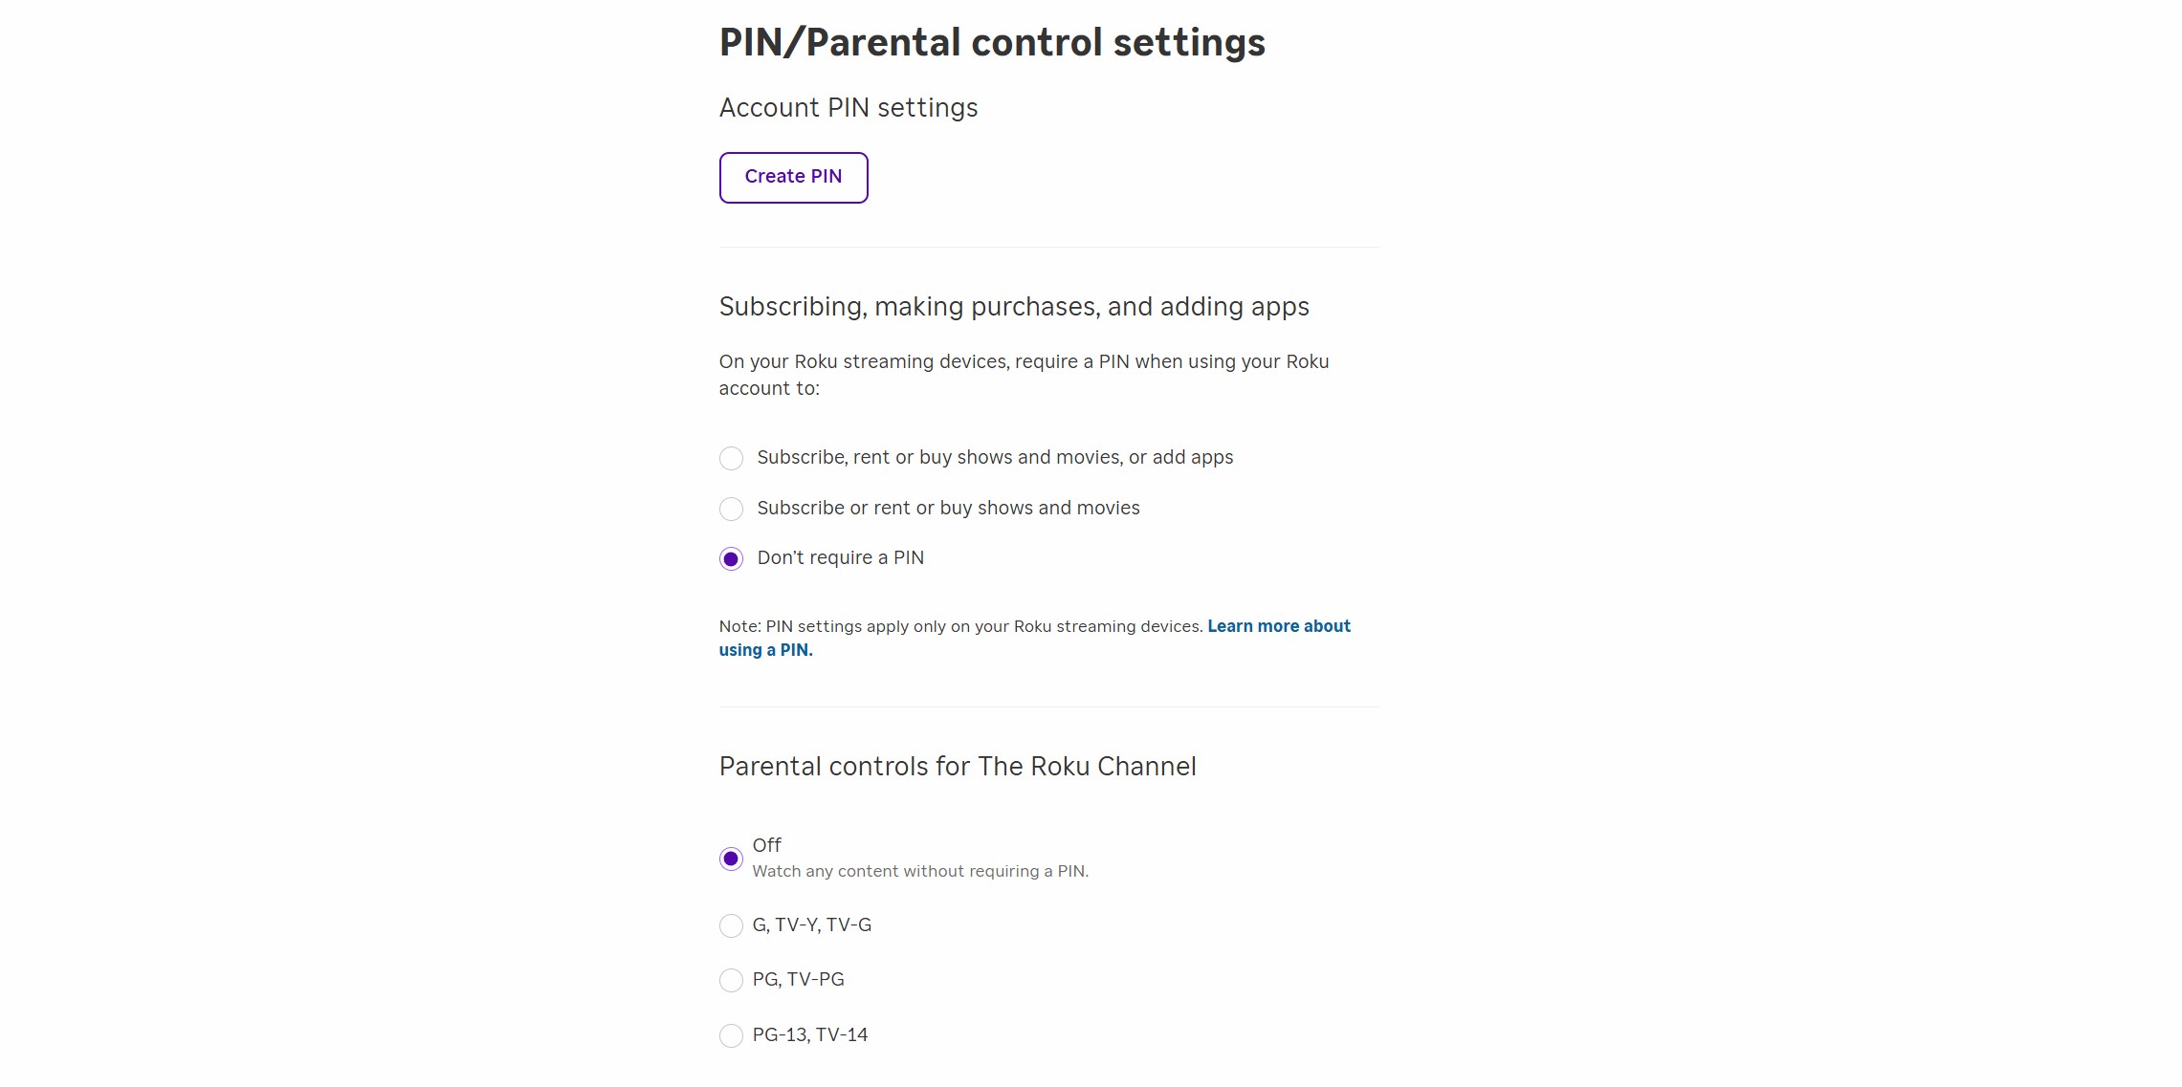The width and height of the screenshot is (2182, 1087).
Task: Click the note about PIN settings text
Action: click(959, 626)
